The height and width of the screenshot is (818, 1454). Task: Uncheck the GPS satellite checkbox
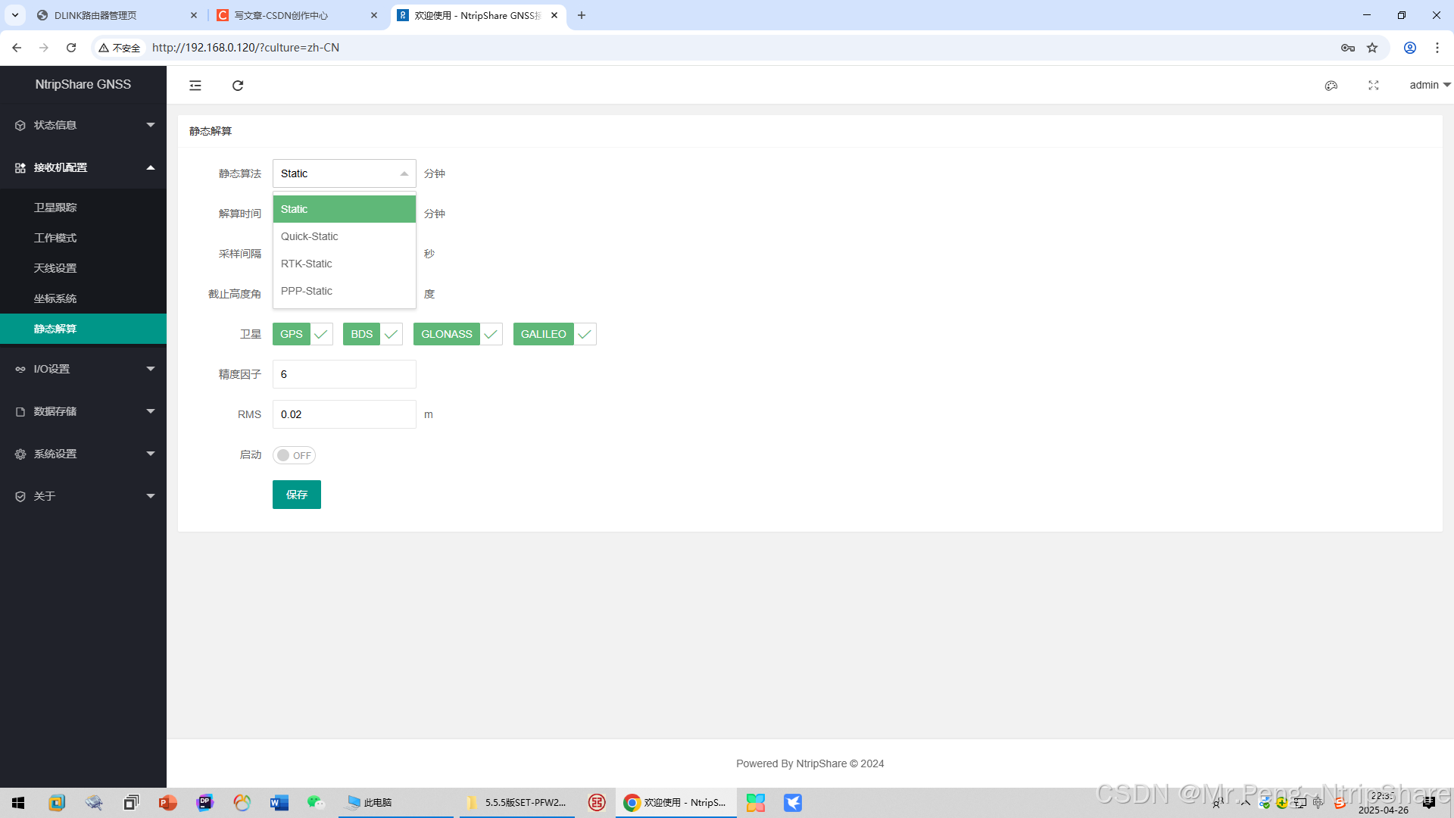click(302, 334)
